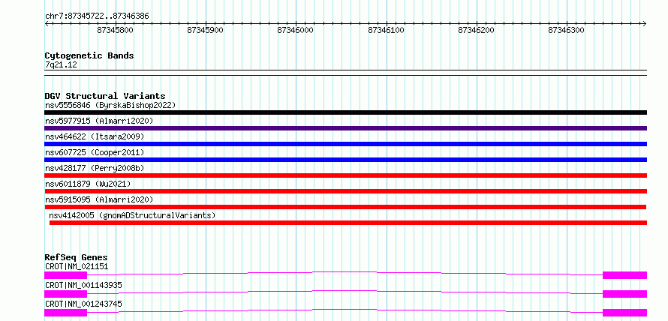Open nsv6011879 (Wu2021) variant label
The image size is (668, 321).
click(x=88, y=184)
